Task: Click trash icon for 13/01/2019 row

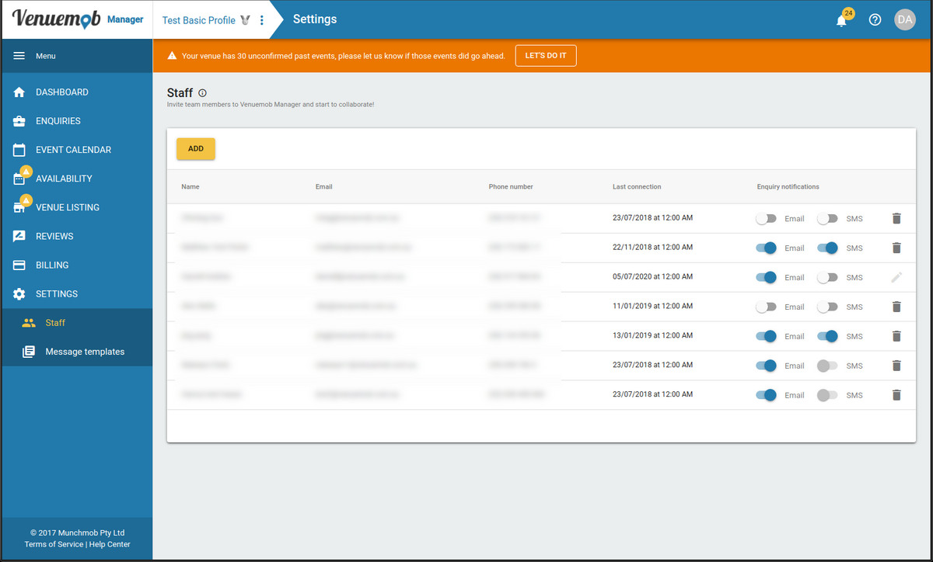Action: [x=896, y=336]
